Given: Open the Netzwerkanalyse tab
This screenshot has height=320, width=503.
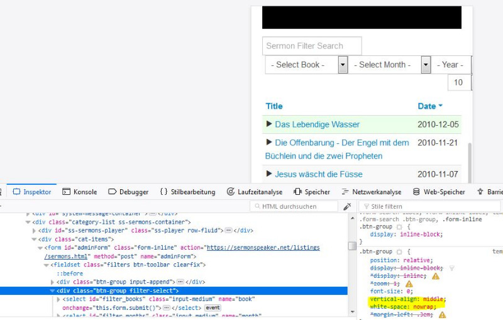Looking at the screenshot, I should pyautogui.click(x=372, y=192).
